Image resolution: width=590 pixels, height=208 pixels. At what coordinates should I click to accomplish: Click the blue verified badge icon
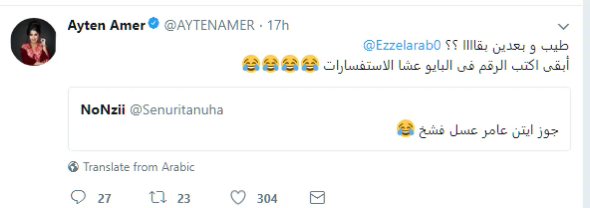pyautogui.click(x=154, y=25)
